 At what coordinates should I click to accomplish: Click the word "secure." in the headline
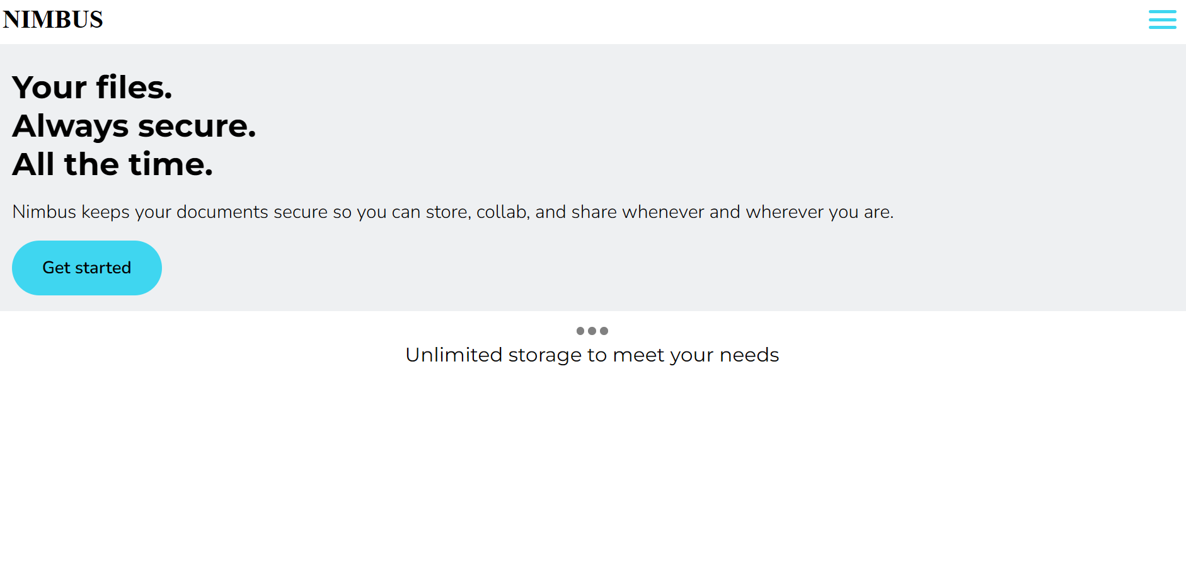(x=197, y=126)
